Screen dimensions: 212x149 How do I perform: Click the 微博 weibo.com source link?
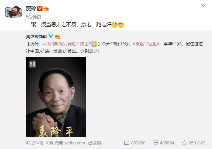[x=70, y=143]
